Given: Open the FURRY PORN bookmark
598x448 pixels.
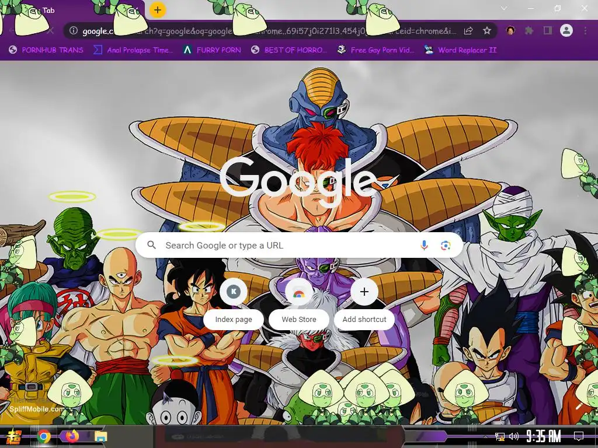Looking at the screenshot, I should tap(212, 50).
